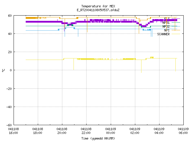Click the y-axis value '-20'
The width and height of the screenshot is (189, 141).
coord(9,89)
